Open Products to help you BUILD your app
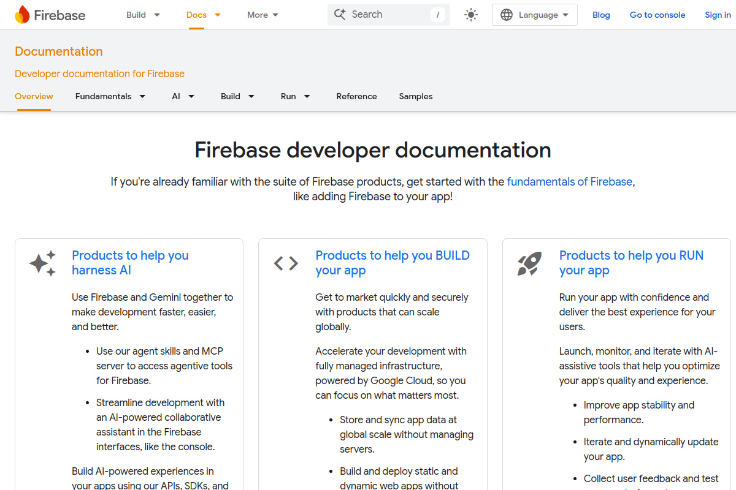 (x=393, y=263)
